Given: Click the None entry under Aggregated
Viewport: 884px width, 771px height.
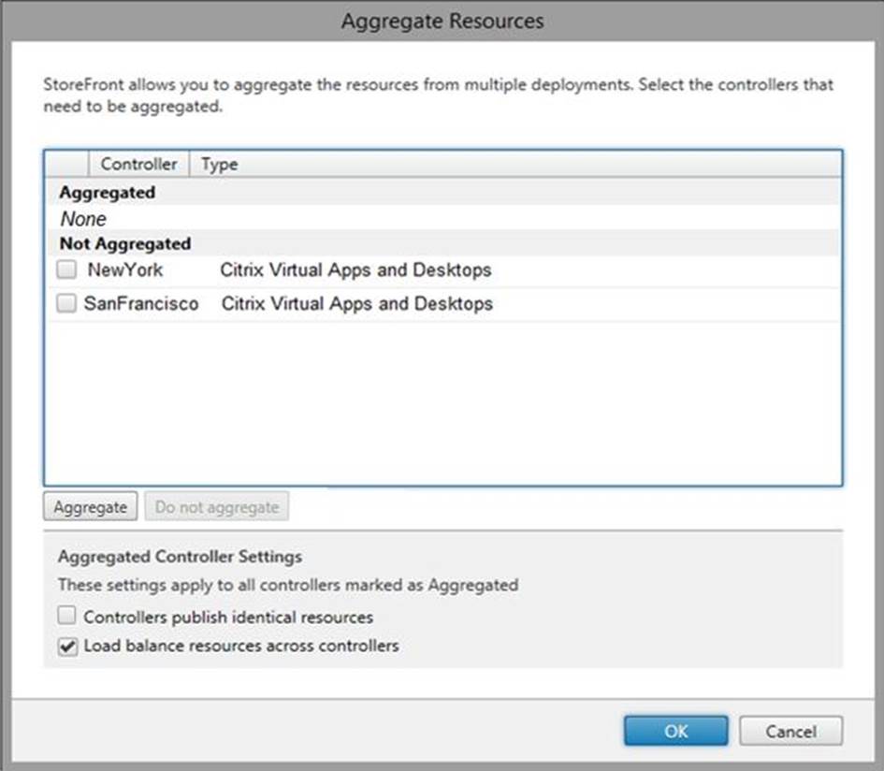Looking at the screenshot, I should pyautogui.click(x=84, y=219).
